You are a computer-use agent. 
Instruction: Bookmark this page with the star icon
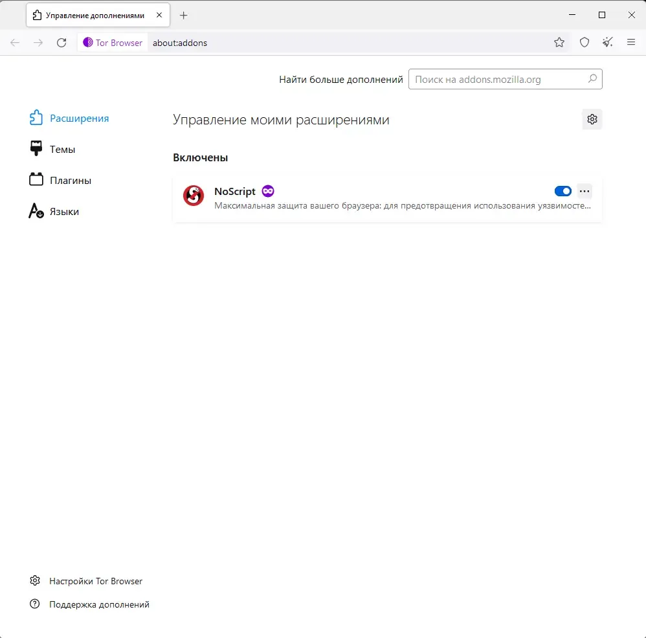pyautogui.click(x=559, y=43)
